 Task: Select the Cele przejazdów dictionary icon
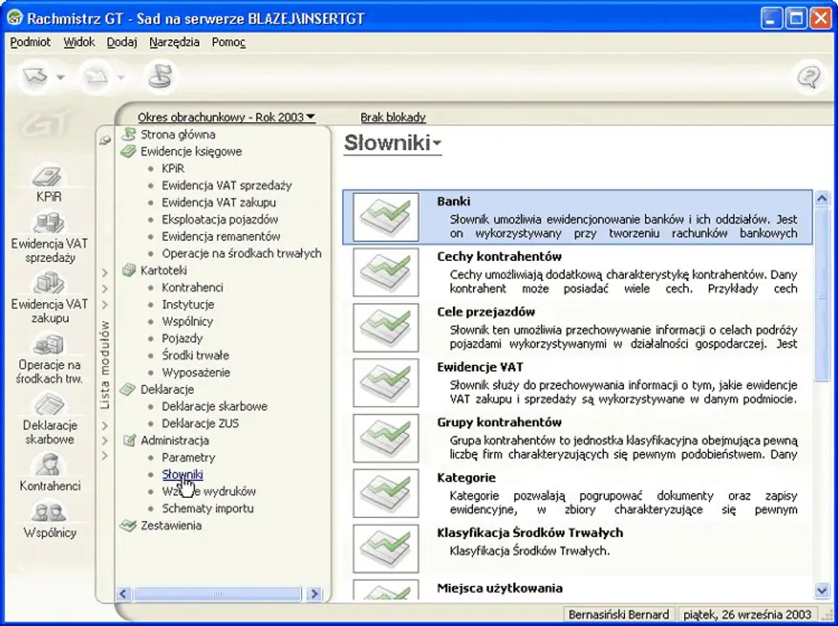click(x=386, y=327)
